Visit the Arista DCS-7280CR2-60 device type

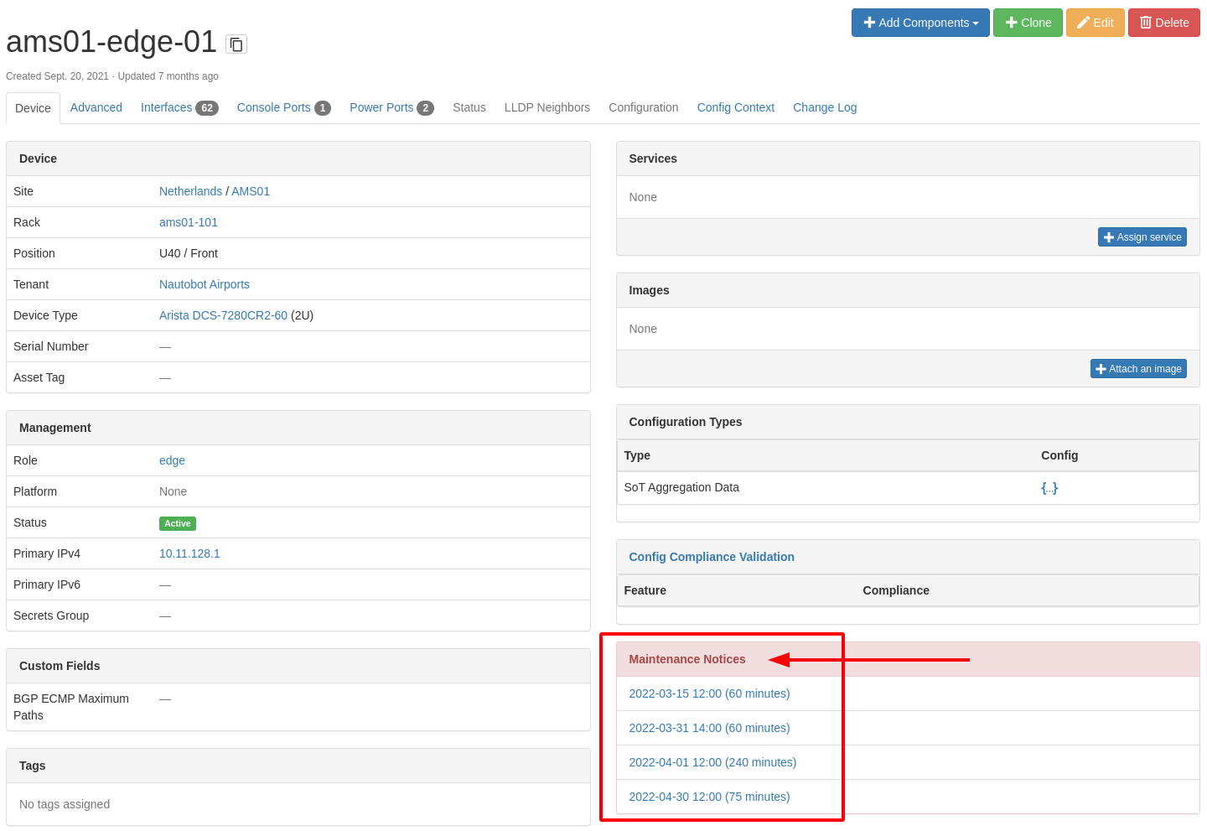(223, 314)
